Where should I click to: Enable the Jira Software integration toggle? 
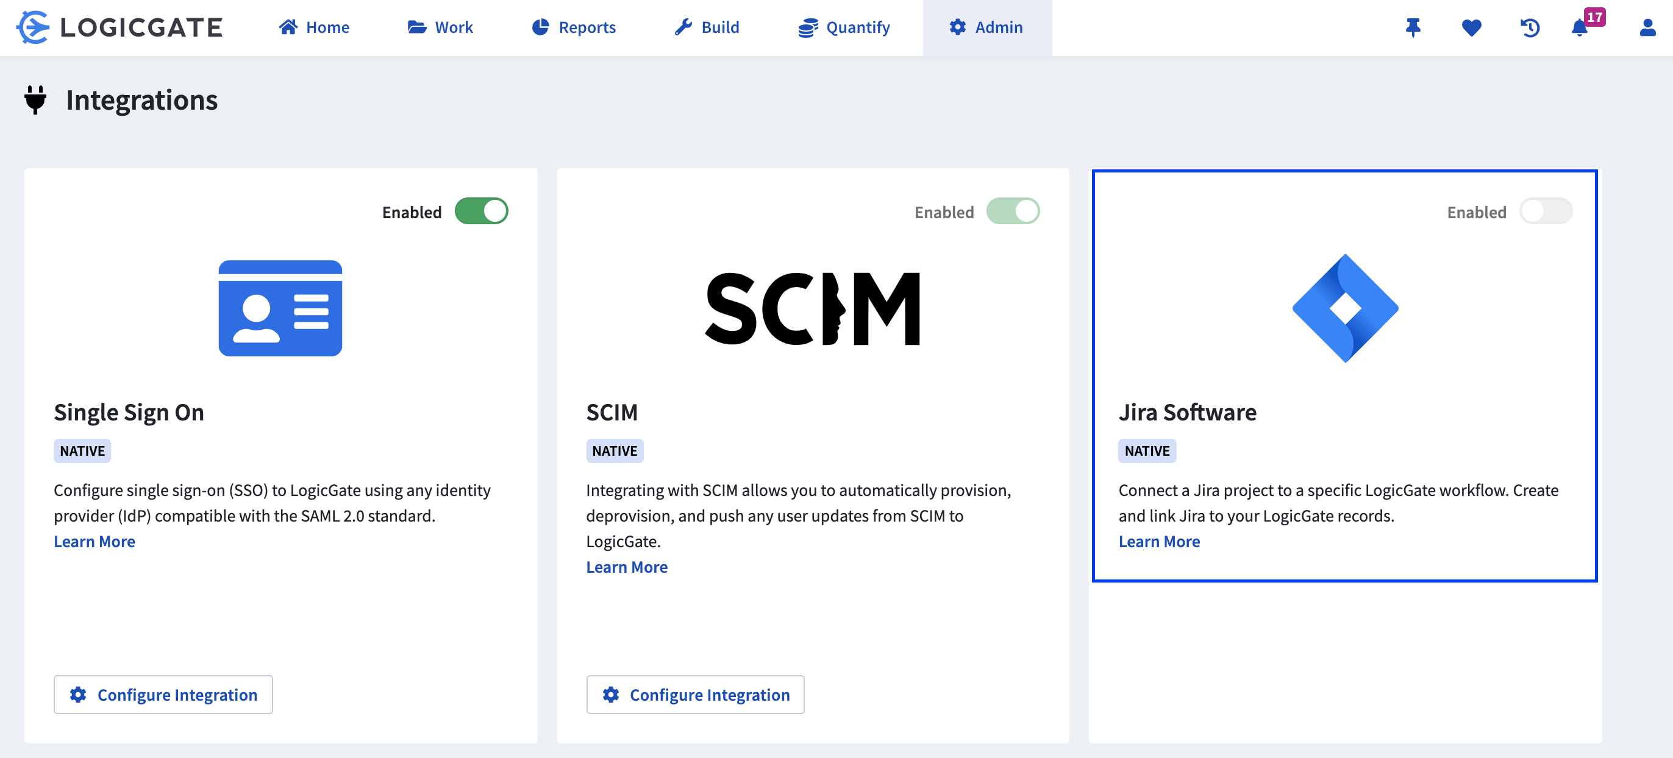click(1545, 211)
